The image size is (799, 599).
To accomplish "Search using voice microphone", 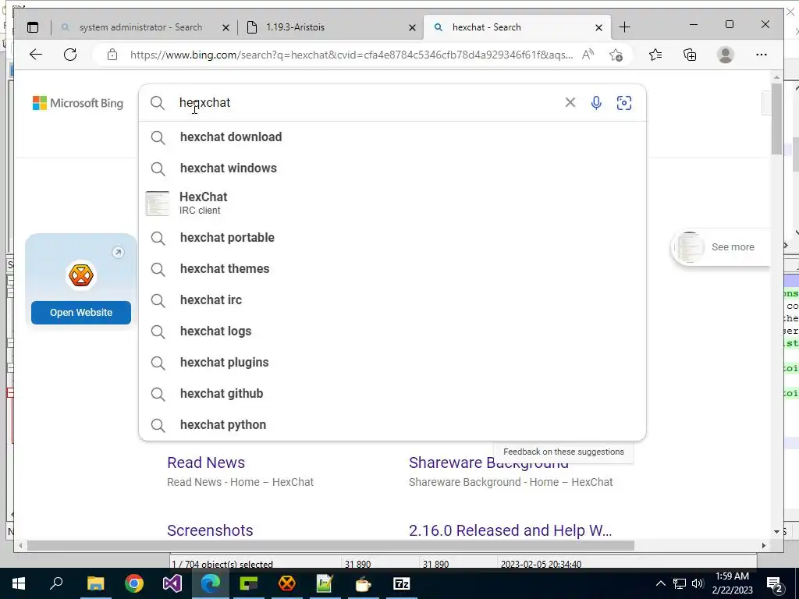I will 595,103.
